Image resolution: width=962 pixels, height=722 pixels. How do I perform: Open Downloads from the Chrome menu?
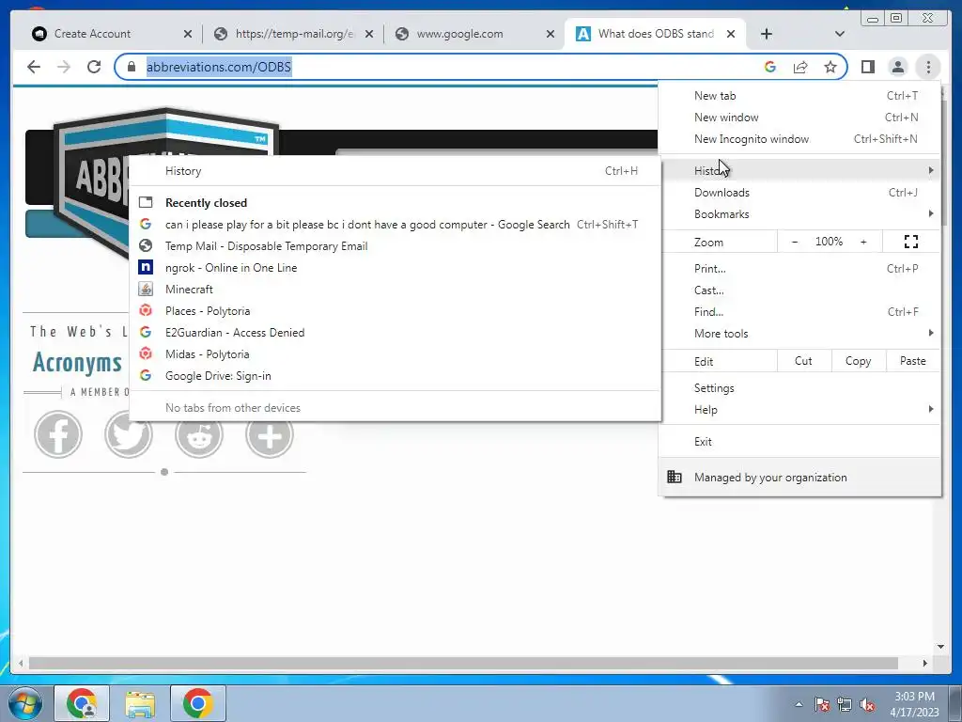[x=799, y=193]
